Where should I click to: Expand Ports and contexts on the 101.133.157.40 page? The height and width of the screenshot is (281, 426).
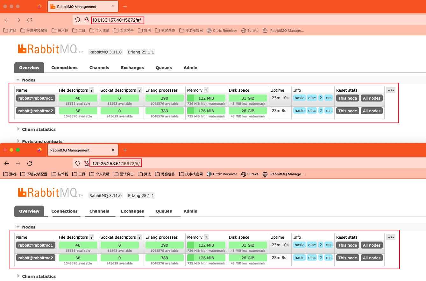point(39,141)
